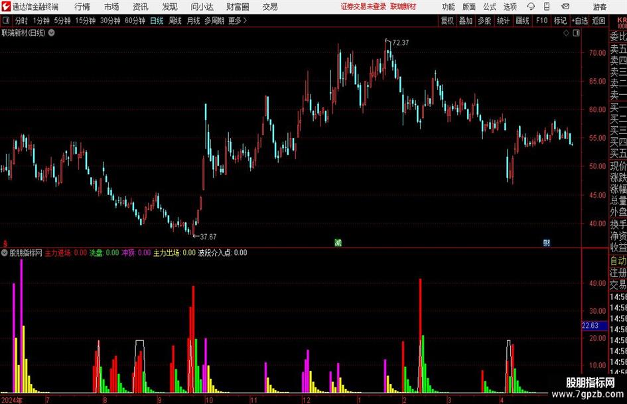Screen dimensions: 627x404
Task: Open the mobile phone icon in the top bar
Action: (x=547, y=7)
